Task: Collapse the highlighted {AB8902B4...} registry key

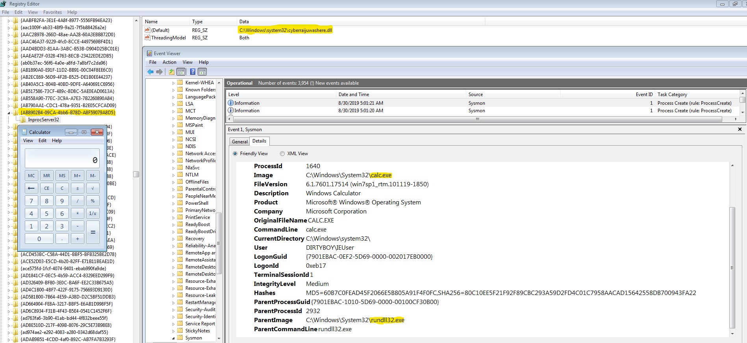Action: click(x=9, y=113)
